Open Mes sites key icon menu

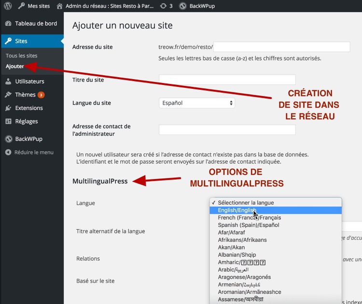pos(21,6)
